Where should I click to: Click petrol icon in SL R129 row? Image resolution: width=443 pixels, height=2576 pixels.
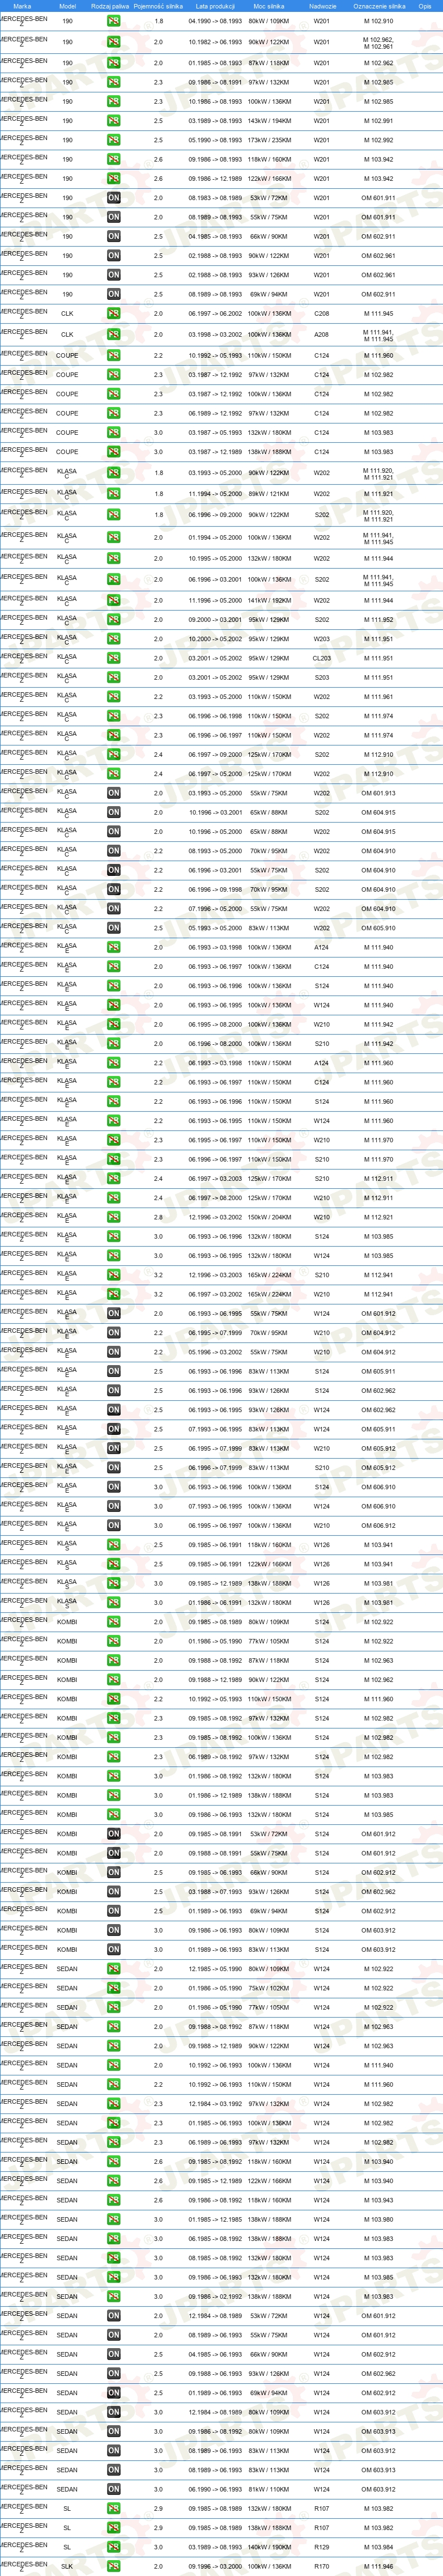[x=114, y=2547]
